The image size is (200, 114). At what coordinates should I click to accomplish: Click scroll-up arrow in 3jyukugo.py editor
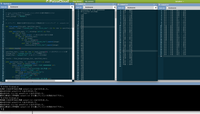(x=73, y=10)
